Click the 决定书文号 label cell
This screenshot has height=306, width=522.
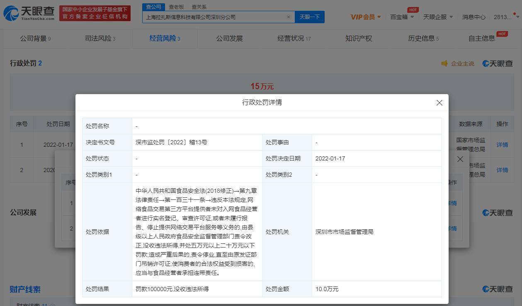(x=107, y=142)
